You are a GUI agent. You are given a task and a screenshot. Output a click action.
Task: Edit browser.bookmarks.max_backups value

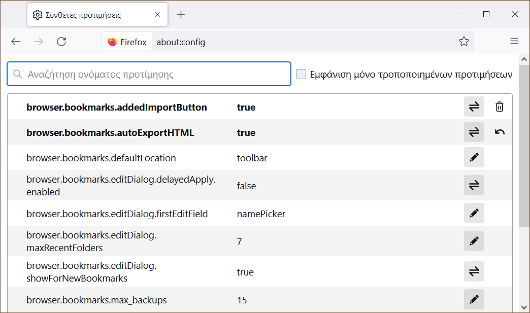tap(474, 299)
